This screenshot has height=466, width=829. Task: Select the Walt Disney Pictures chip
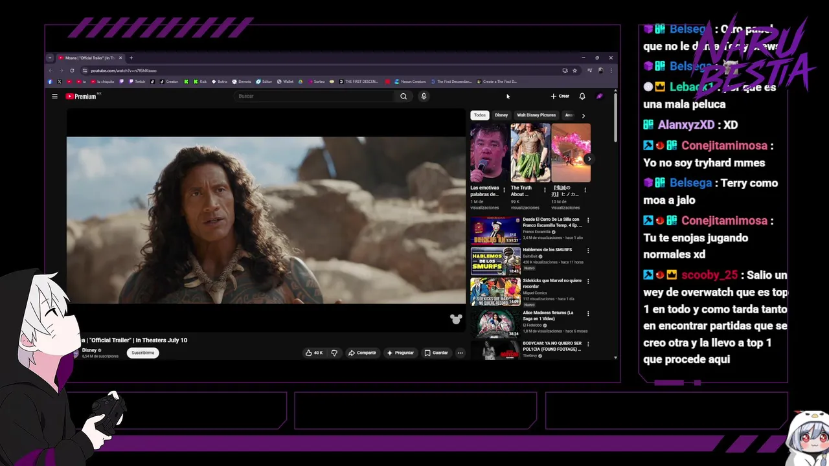[x=536, y=115]
